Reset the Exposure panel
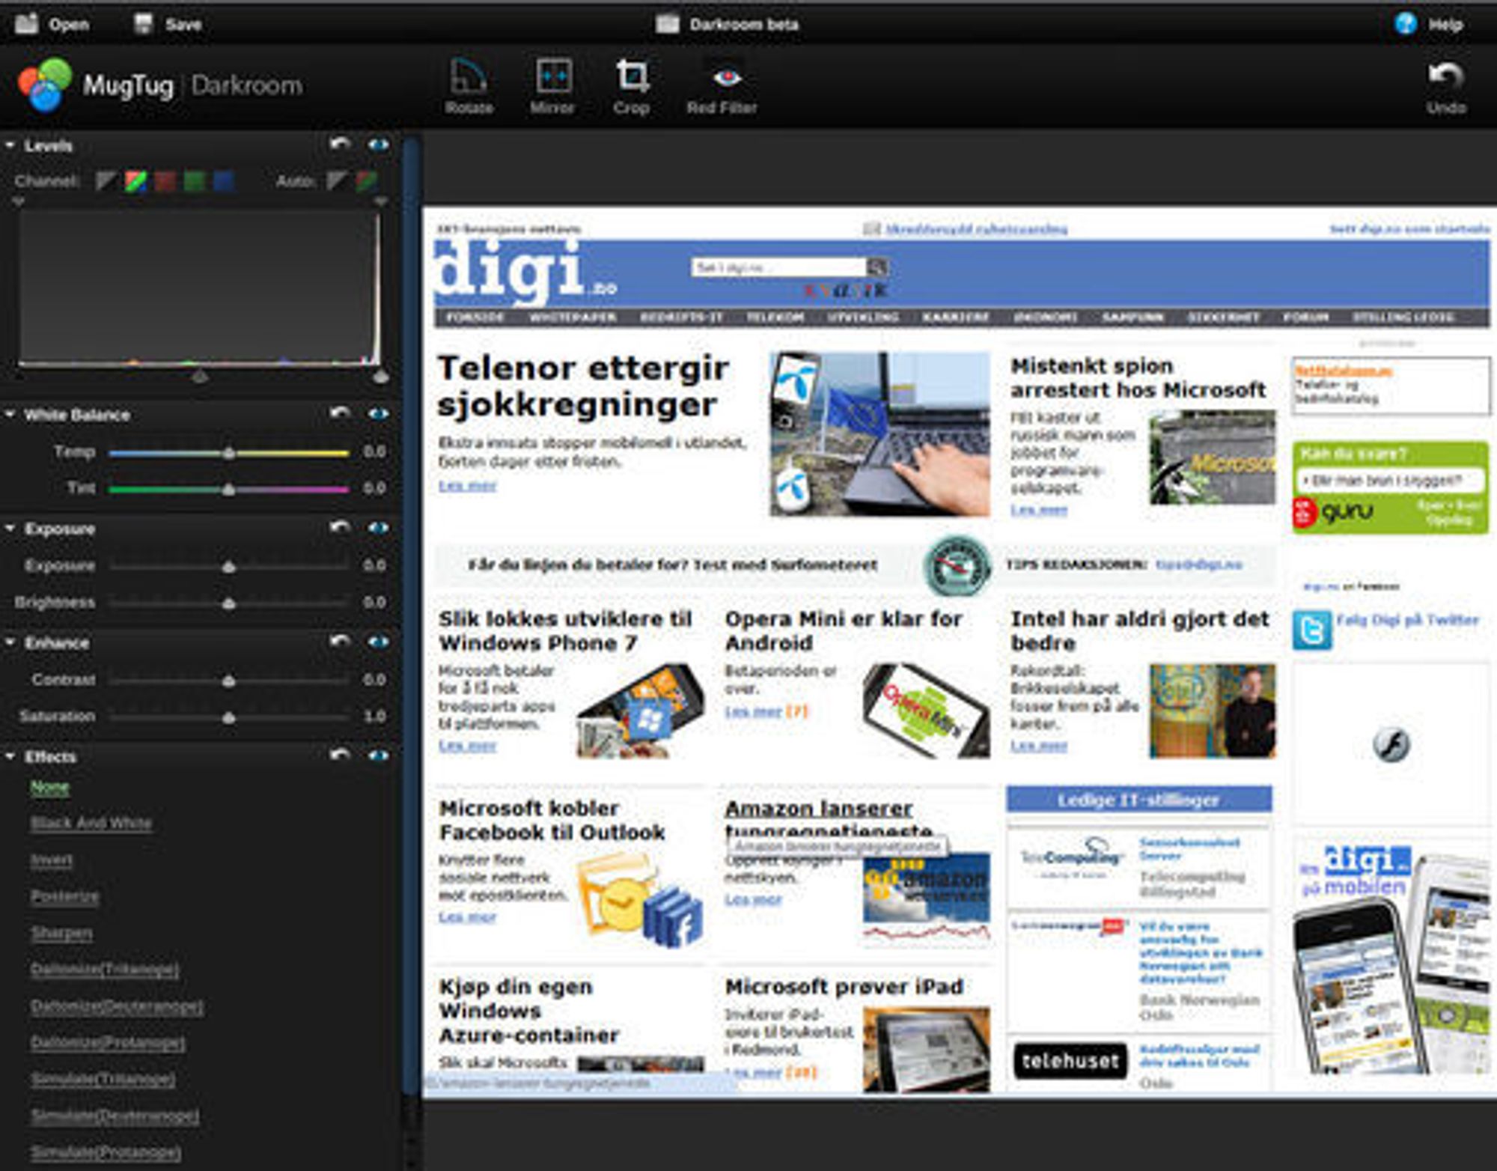Viewport: 1497px width, 1171px height. [341, 527]
